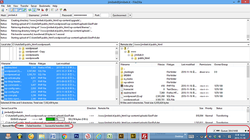250x140 pixels.
Task: Open Site Manager dropdown arrow
Action: (x=7, y=10)
